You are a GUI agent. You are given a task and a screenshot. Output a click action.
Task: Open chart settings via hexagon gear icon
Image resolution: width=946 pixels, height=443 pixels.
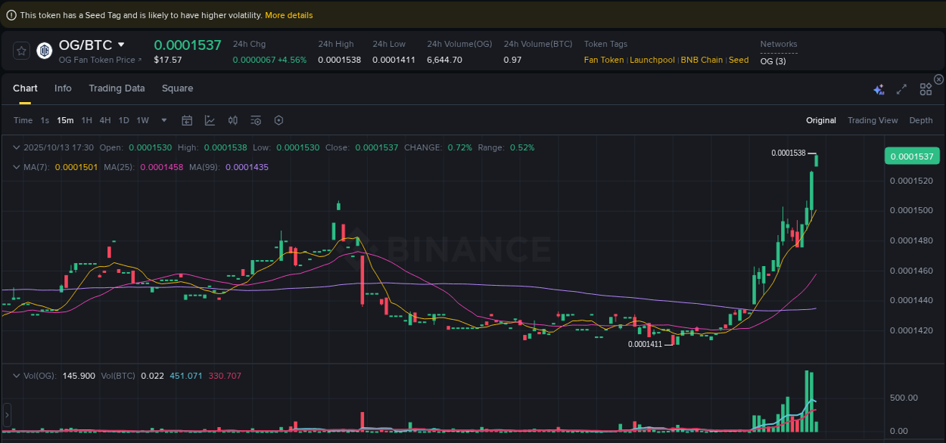pyautogui.click(x=278, y=120)
